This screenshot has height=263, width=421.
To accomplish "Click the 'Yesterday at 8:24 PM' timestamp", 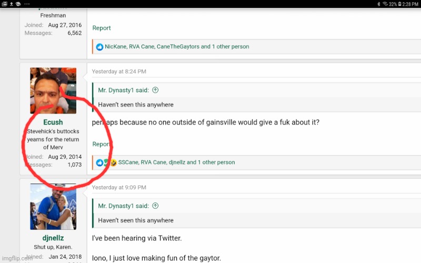I will coord(119,72).
